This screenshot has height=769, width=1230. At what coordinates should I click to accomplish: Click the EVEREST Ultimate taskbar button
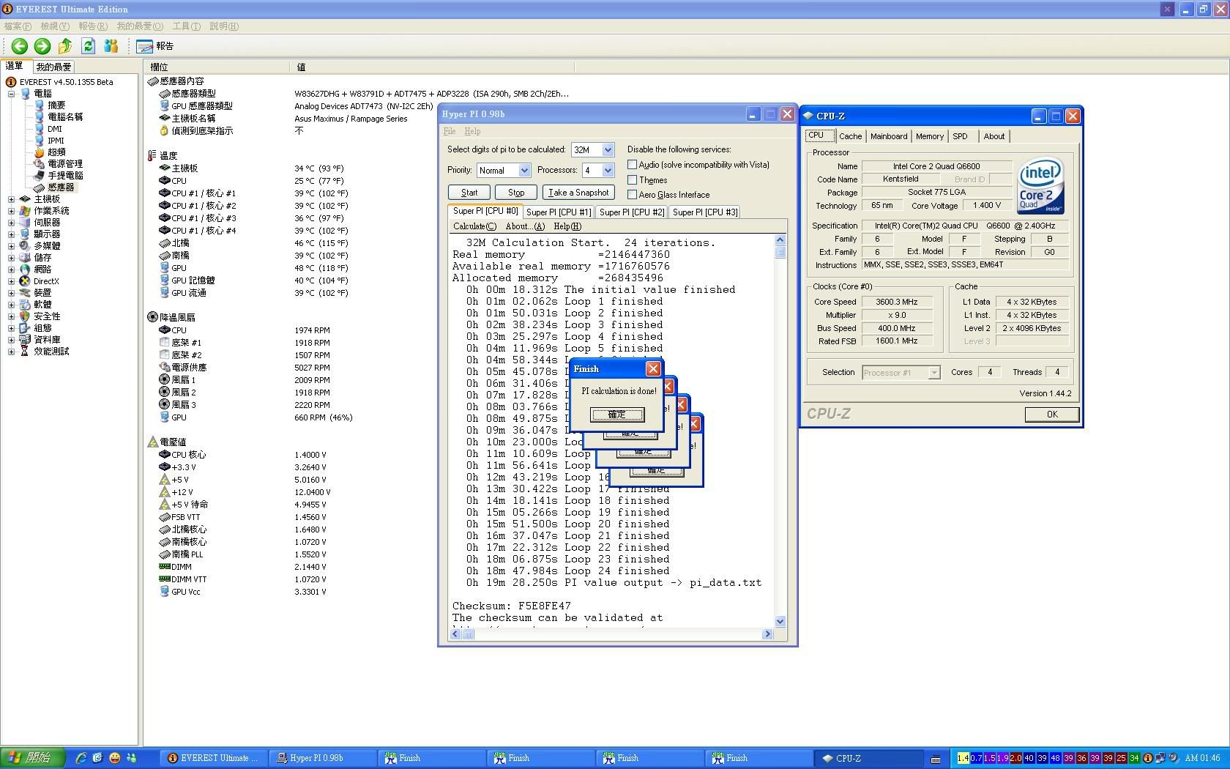[213, 758]
